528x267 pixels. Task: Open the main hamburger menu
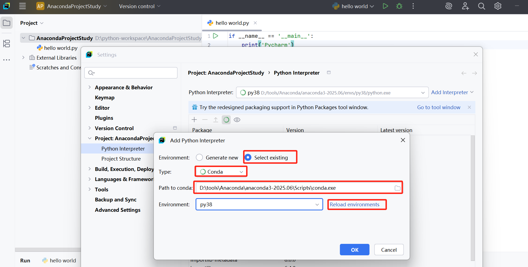(x=22, y=6)
